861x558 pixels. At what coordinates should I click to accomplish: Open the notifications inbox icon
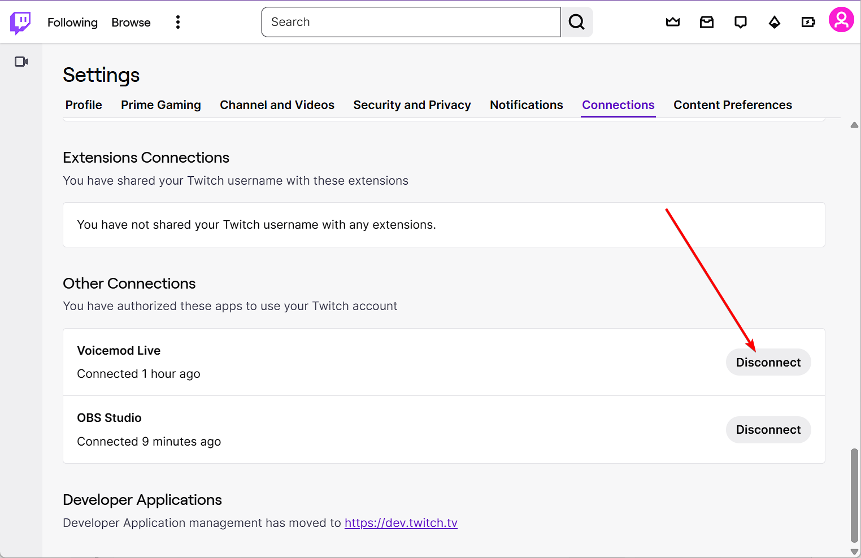pyautogui.click(x=706, y=22)
